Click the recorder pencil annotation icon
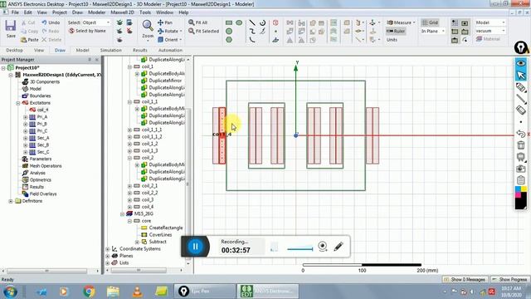The image size is (531, 299). (339, 246)
